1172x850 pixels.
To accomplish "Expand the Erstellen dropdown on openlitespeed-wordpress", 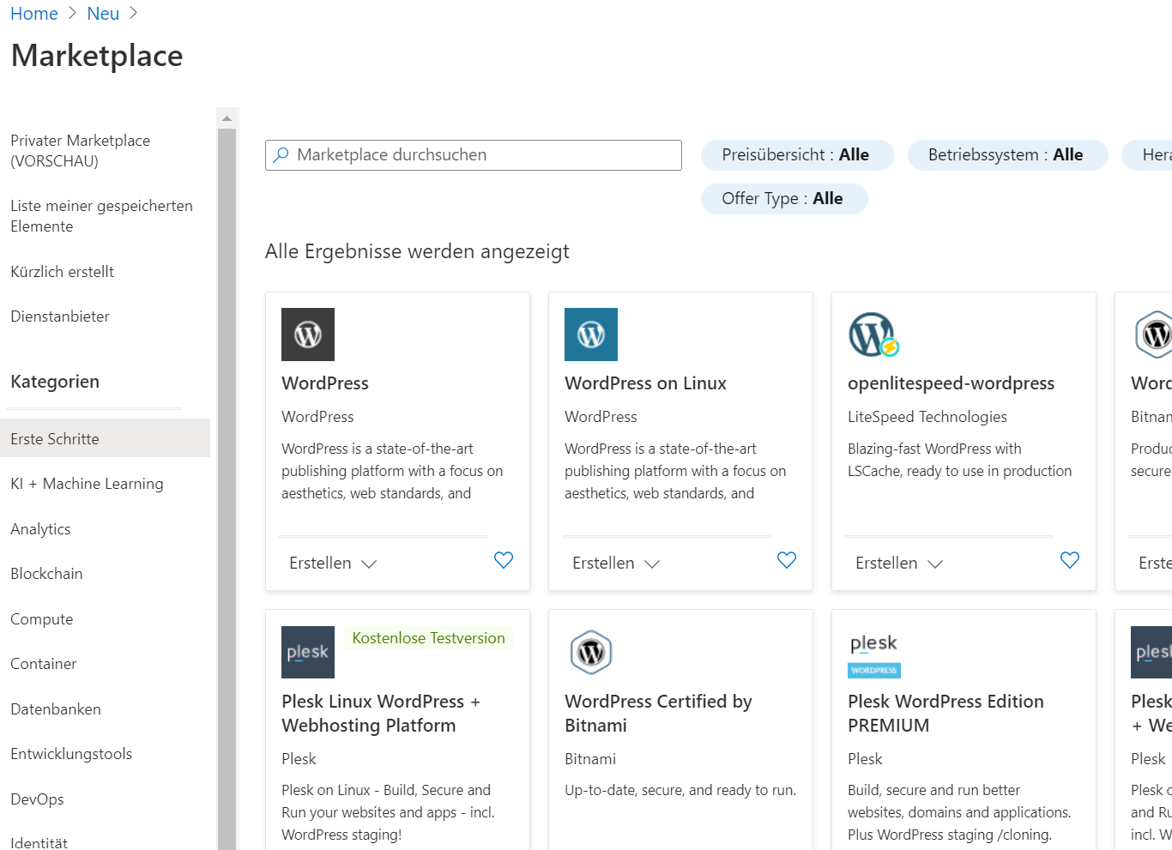I will (899, 564).
